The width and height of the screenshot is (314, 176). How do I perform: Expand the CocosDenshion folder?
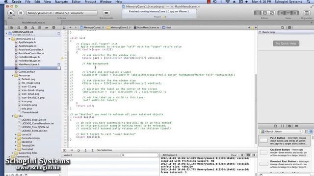[16, 138]
